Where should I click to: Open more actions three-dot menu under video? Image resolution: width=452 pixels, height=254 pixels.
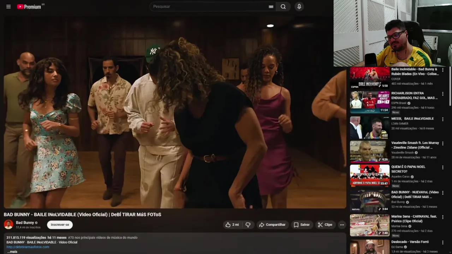pyautogui.click(x=341, y=225)
